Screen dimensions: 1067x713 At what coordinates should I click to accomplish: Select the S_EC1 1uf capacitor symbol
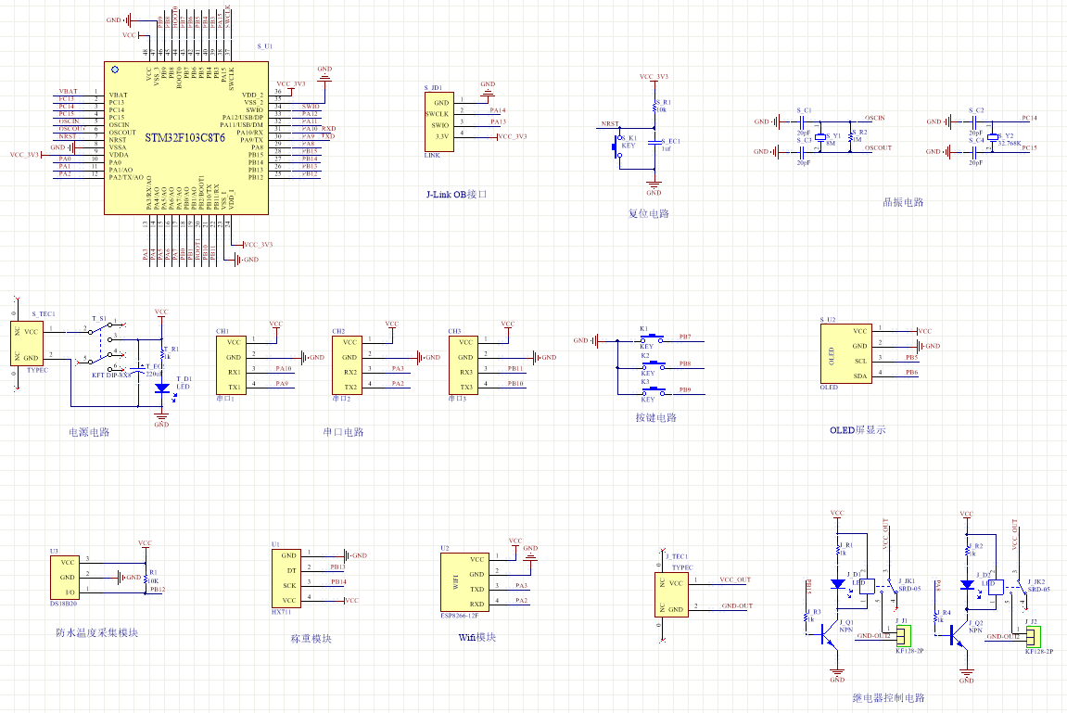coord(654,145)
